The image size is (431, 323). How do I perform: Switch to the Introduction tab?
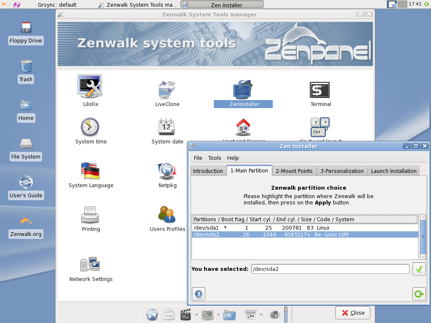point(208,171)
